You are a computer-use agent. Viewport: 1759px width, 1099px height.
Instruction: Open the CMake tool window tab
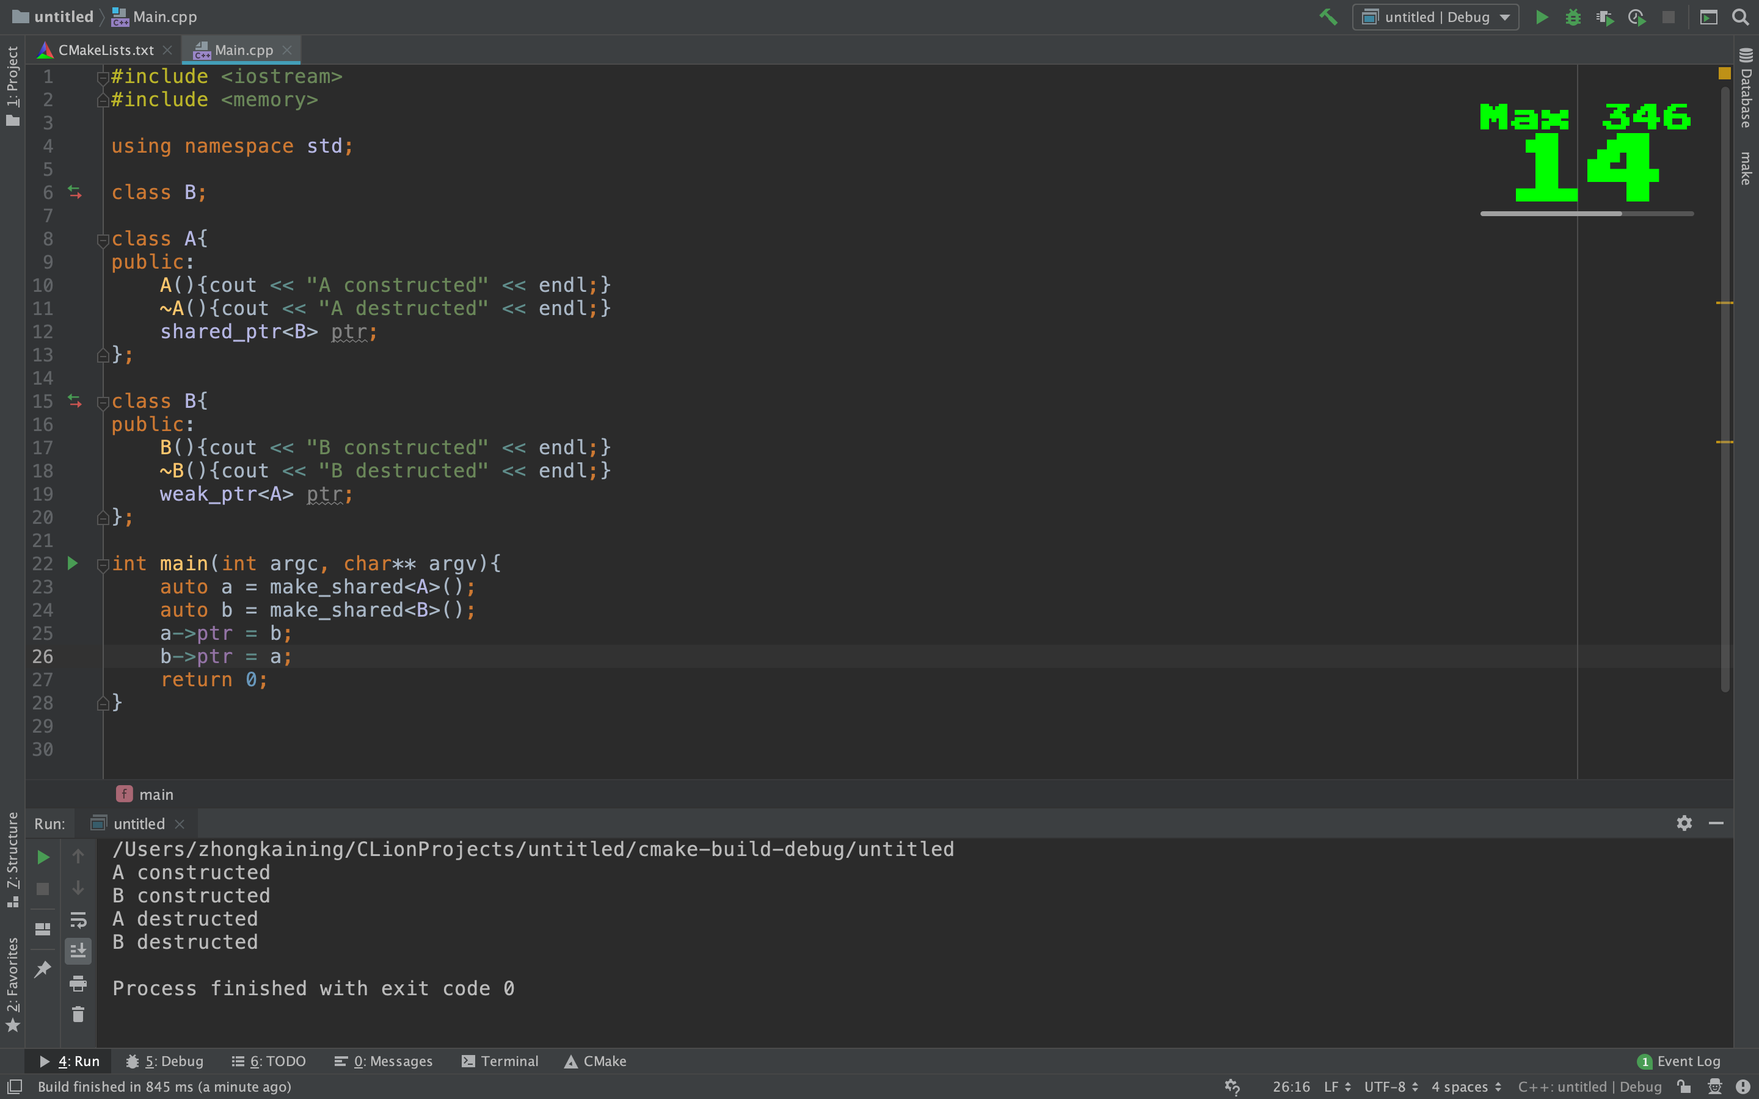click(595, 1061)
